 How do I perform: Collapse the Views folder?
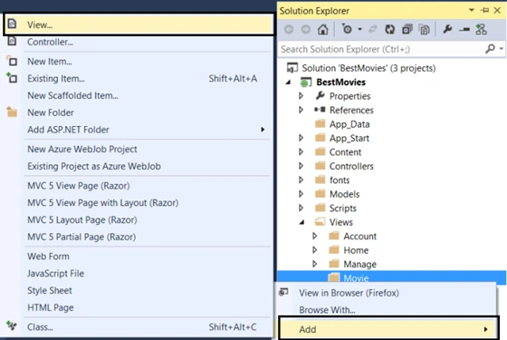tap(301, 222)
